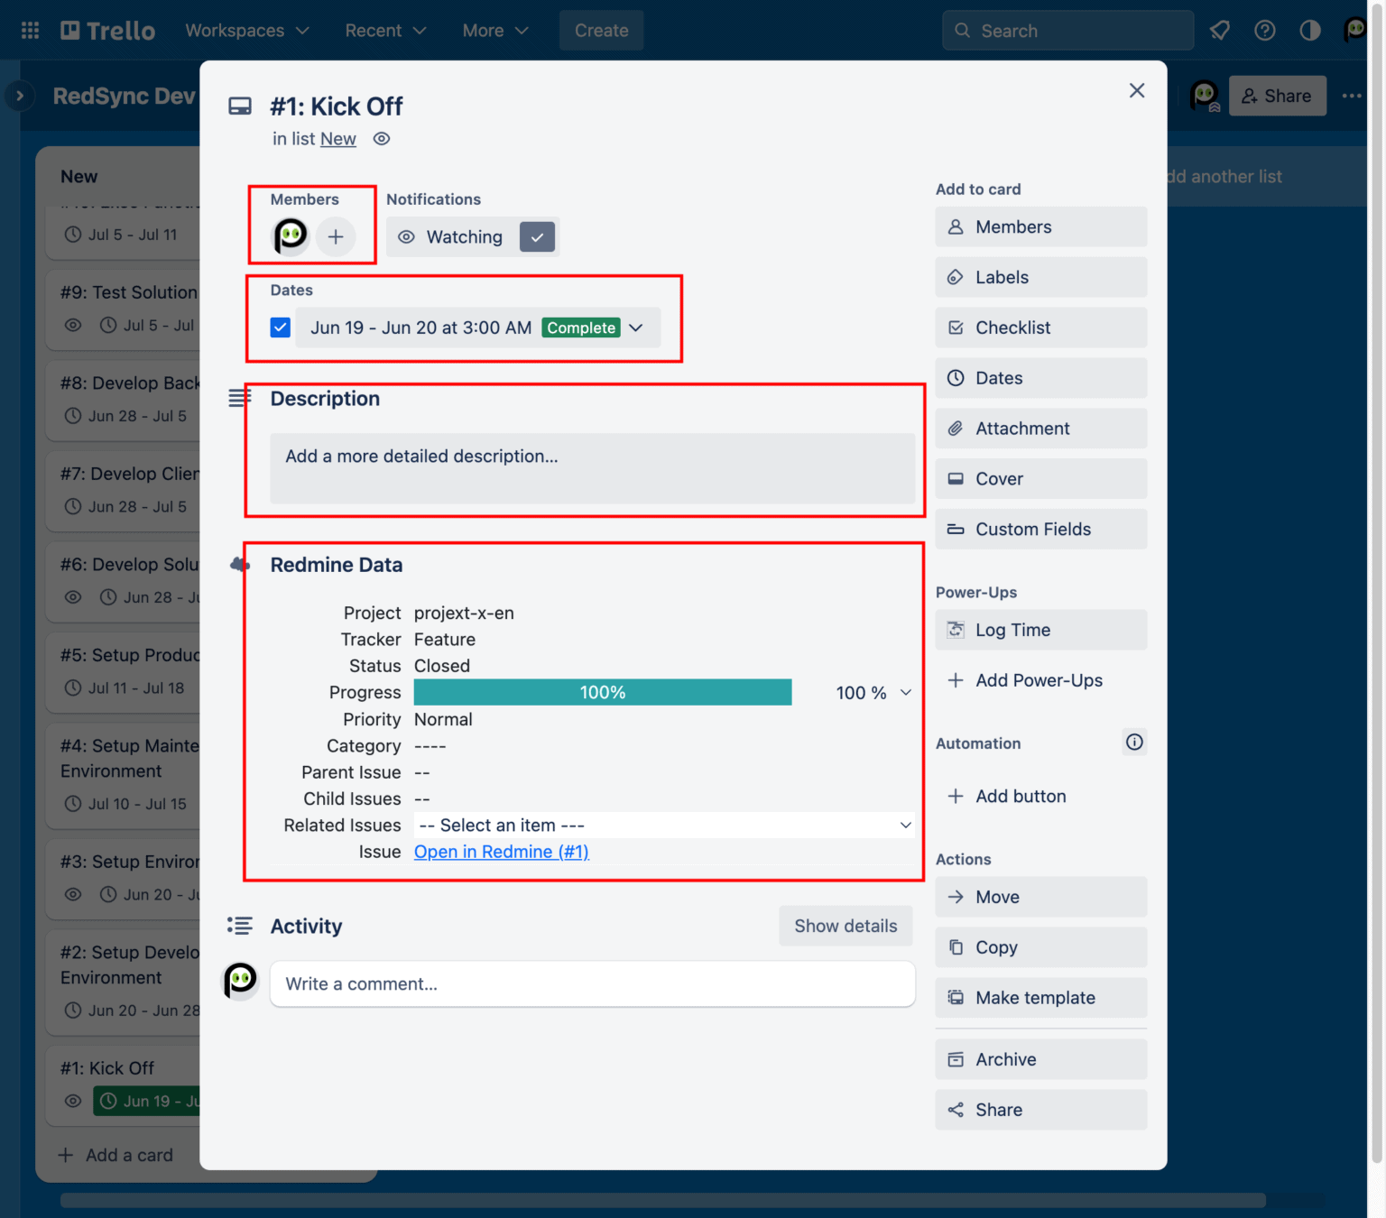Toggle the Watching notification checkmark
The width and height of the screenshot is (1386, 1218).
coord(537,236)
